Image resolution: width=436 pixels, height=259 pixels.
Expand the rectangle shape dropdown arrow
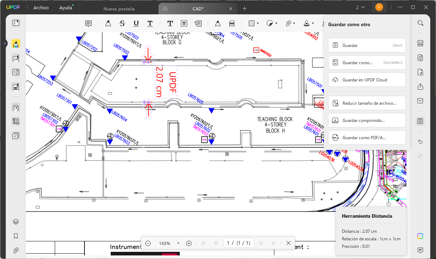258,23
